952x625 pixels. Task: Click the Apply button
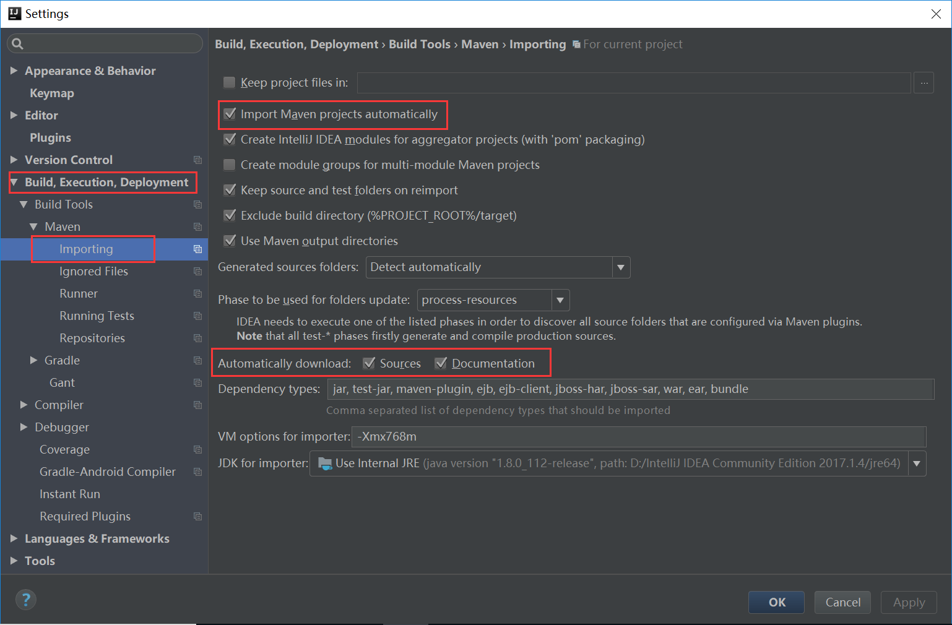(909, 602)
